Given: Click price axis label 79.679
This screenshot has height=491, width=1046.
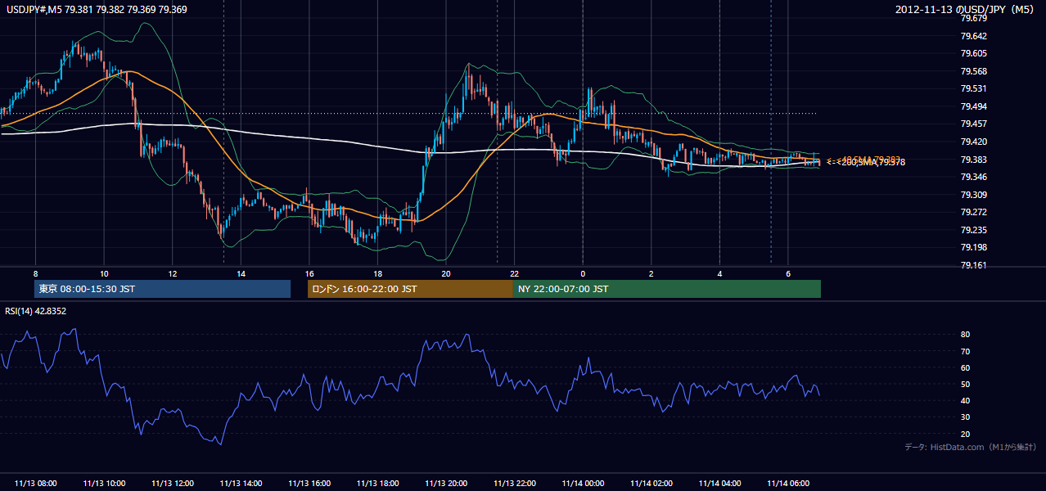Looking at the screenshot, I should (973, 18).
